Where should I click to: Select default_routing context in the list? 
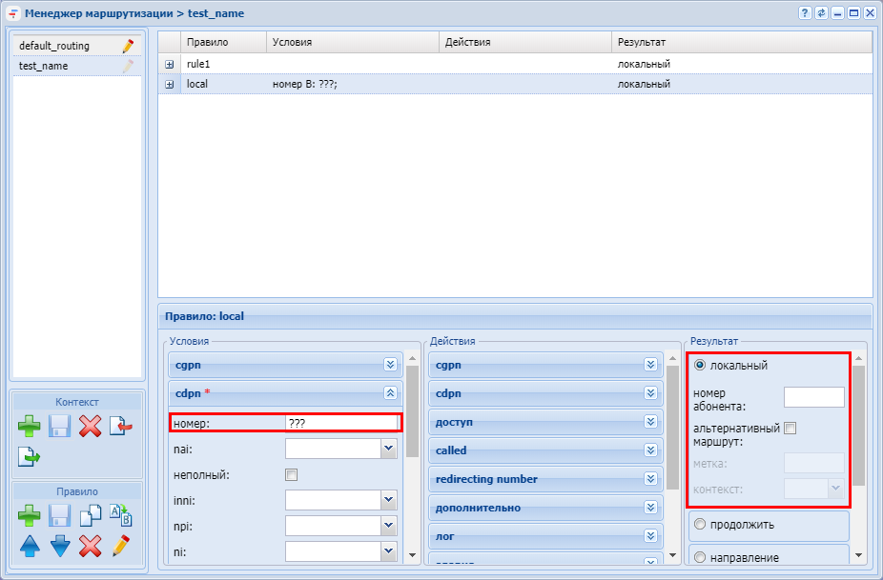(54, 46)
